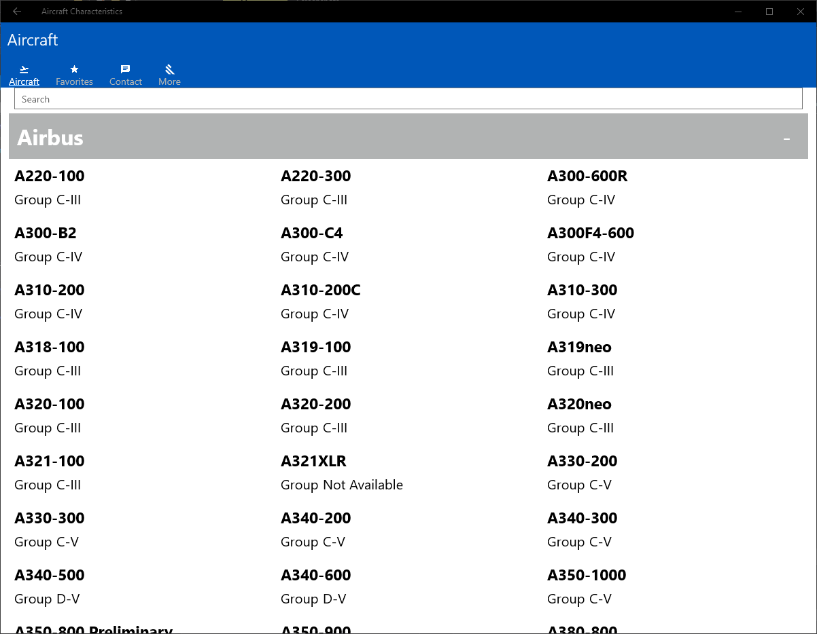
Task: Select the A220-300 aircraft
Action: click(316, 176)
